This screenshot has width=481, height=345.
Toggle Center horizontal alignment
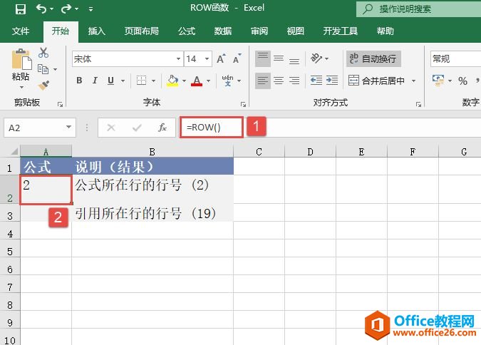pos(279,81)
